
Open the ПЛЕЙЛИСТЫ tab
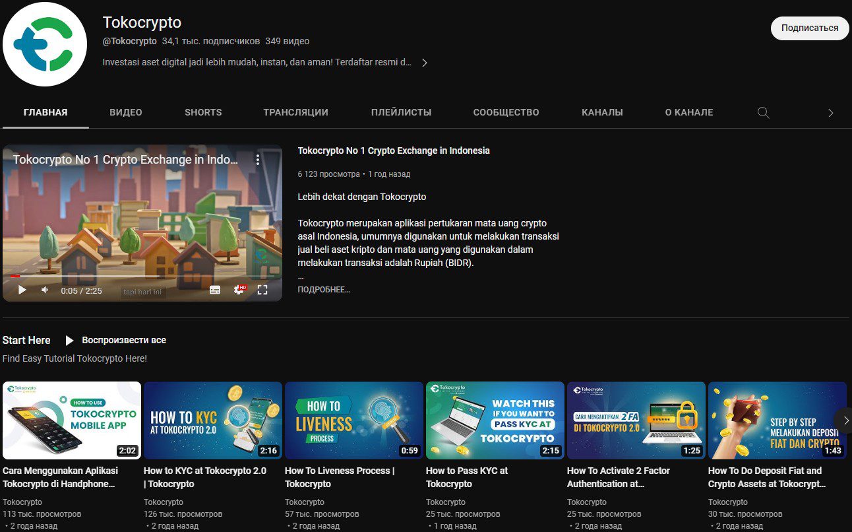click(x=401, y=112)
